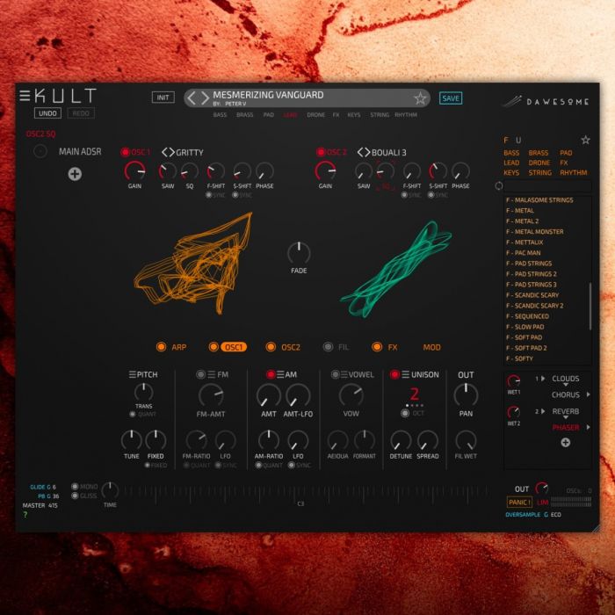Enable GLISS option

pyautogui.click(x=75, y=496)
